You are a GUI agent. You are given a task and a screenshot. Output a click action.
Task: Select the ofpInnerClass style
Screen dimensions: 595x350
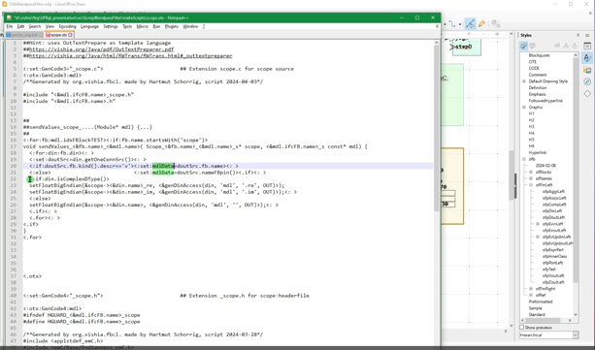pos(554,256)
